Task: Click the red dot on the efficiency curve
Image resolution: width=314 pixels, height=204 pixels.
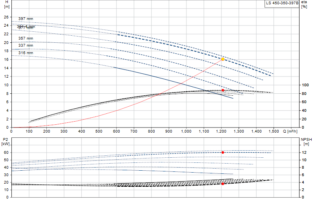Action: [223, 90]
